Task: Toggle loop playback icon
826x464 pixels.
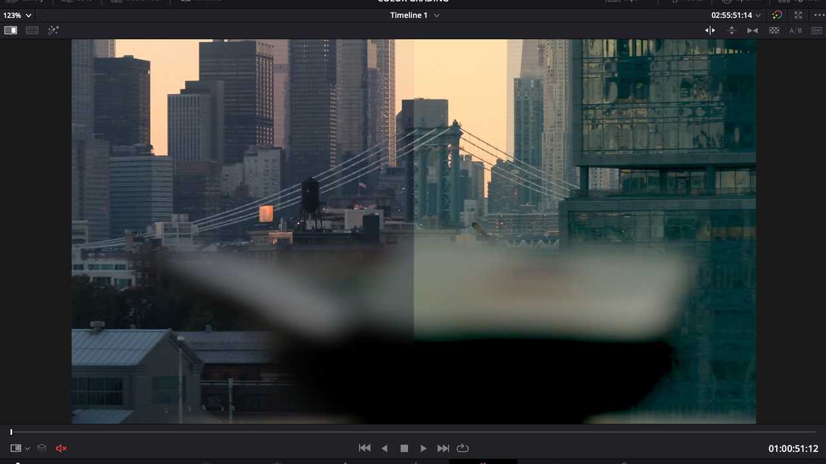Action: [463, 448]
